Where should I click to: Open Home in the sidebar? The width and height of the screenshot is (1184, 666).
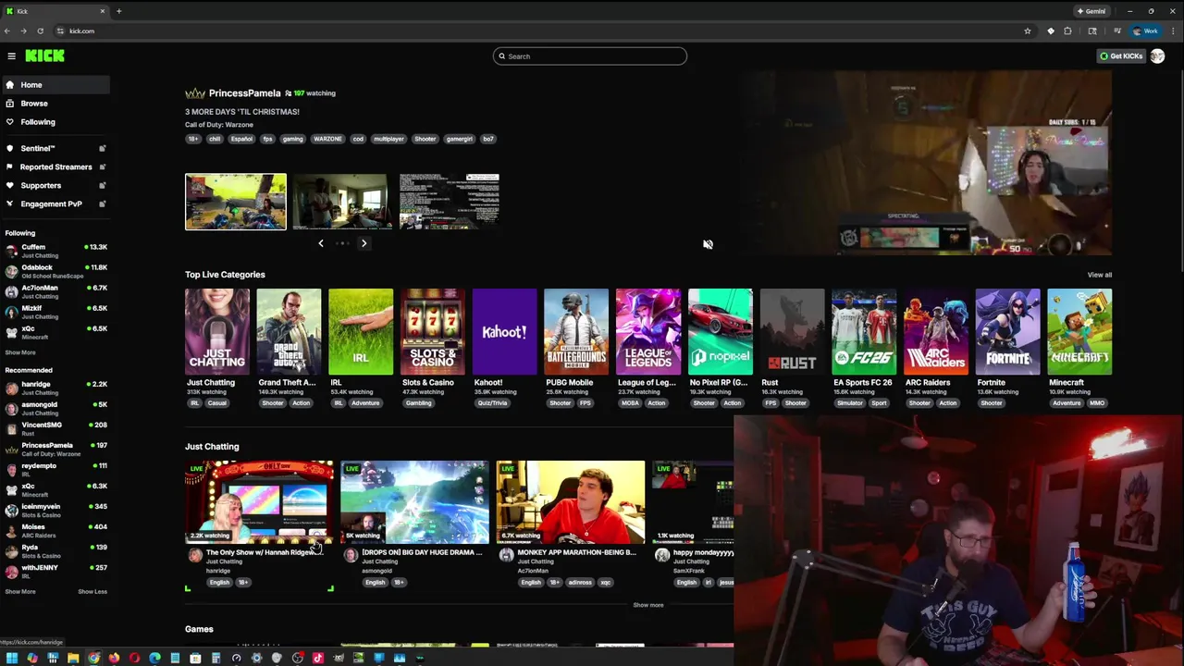pos(55,85)
